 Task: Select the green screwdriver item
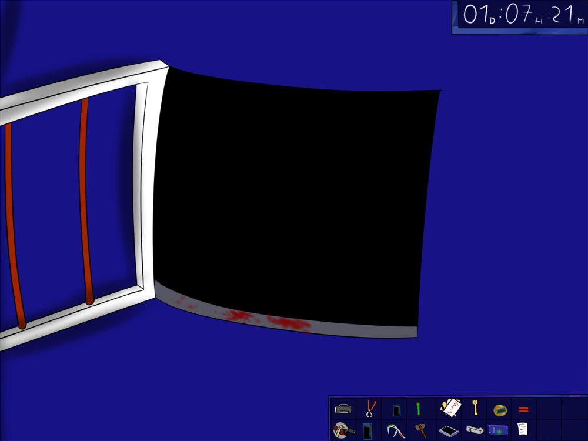pos(418,408)
